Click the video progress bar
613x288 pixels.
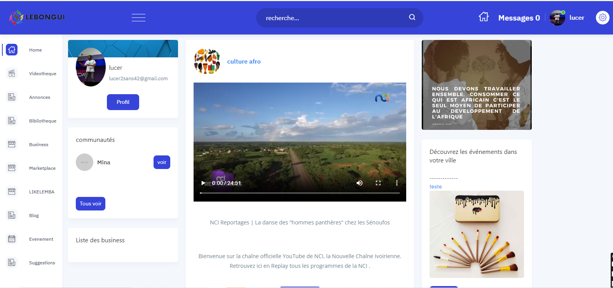(x=299, y=193)
